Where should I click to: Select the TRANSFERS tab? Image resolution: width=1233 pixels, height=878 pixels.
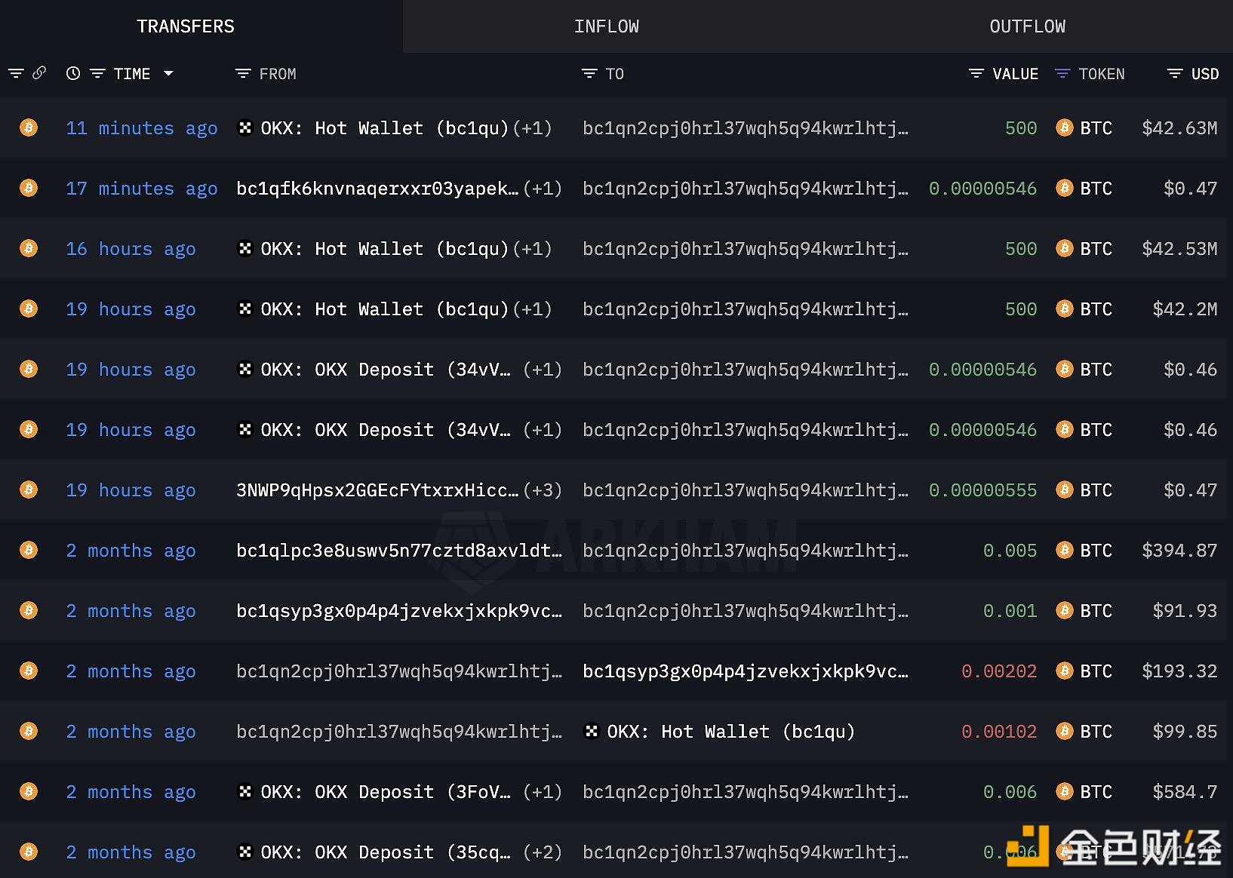(x=186, y=26)
